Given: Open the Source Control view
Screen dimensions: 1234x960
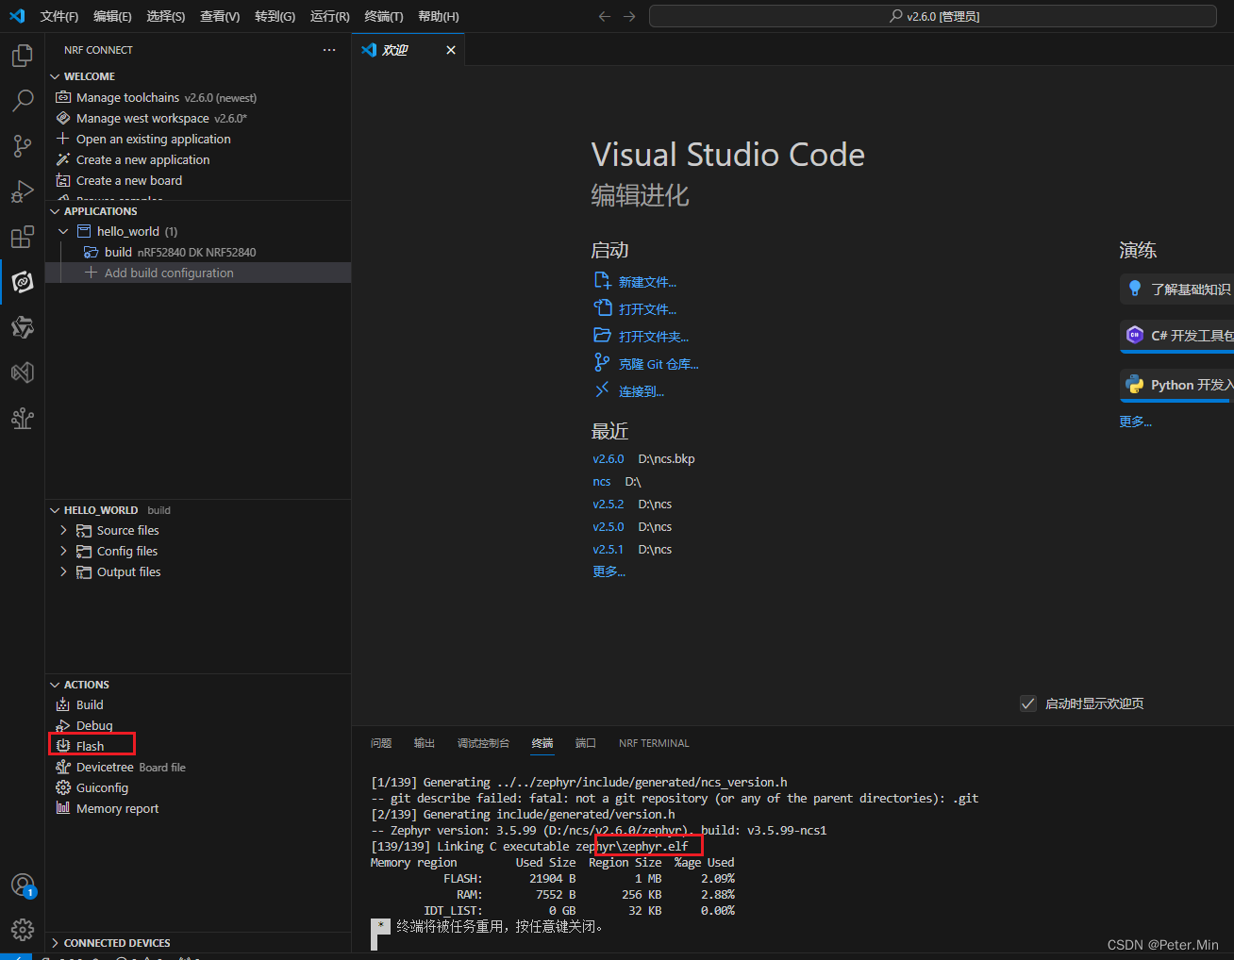Looking at the screenshot, I should (23, 146).
